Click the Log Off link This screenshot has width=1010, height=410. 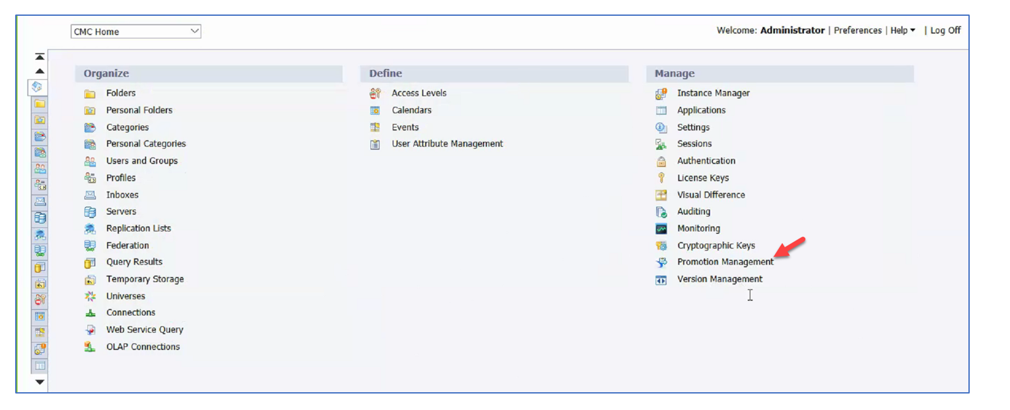[945, 30]
